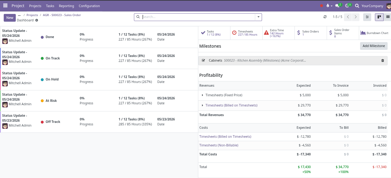The image size is (391, 178).
Task: Open the Tasks stat button
Action: click(214, 33)
